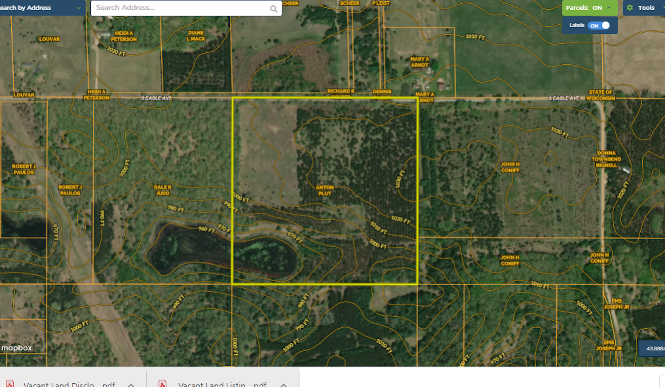Click the mapbox logo
The width and height of the screenshot is (665, 387).
(16, 348)
